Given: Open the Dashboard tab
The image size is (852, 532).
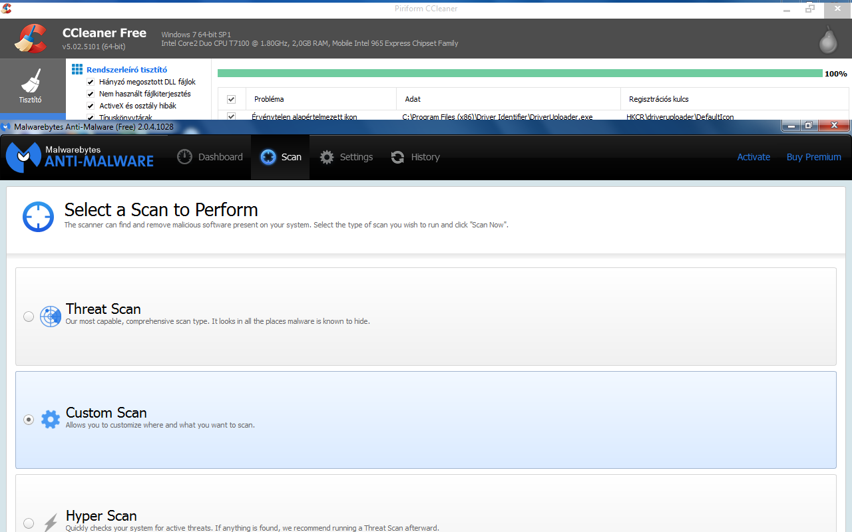Looking at the screenshot, I should tap(210, 157).
